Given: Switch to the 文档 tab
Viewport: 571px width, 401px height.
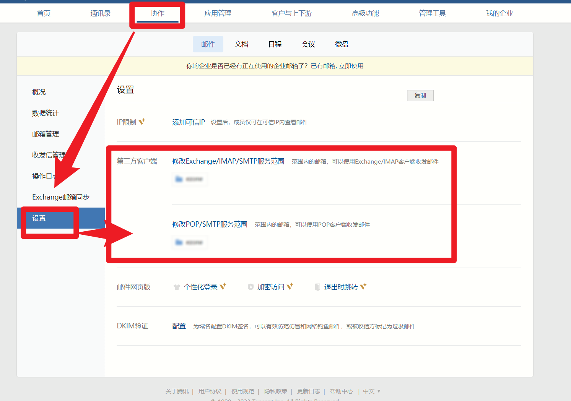Looking at the screenshot, I should pyautogui.click(x=241, y=44).
